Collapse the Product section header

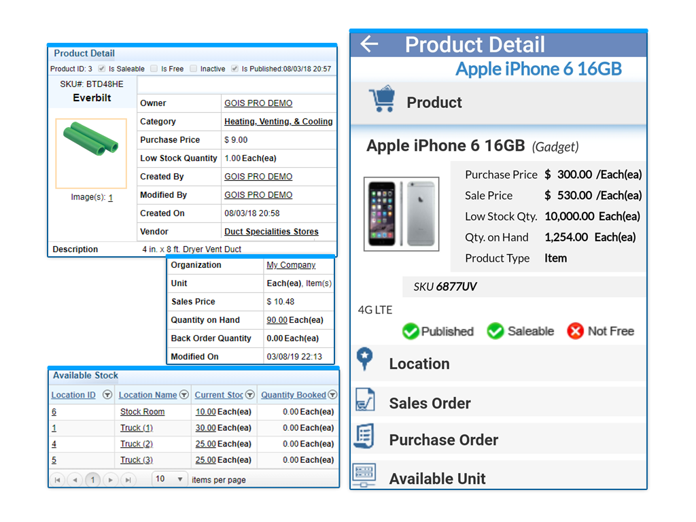pos(499,103)
